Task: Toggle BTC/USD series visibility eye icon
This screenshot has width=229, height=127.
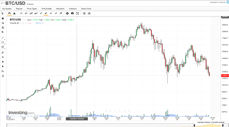Action: (23, 20)
